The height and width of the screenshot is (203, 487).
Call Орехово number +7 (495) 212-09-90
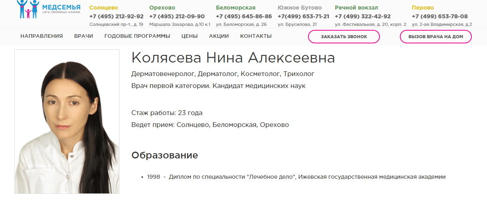[x=177, y=17]
